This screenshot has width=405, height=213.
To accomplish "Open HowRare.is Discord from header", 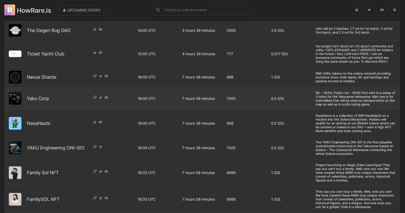I will (x=382, y=10).
